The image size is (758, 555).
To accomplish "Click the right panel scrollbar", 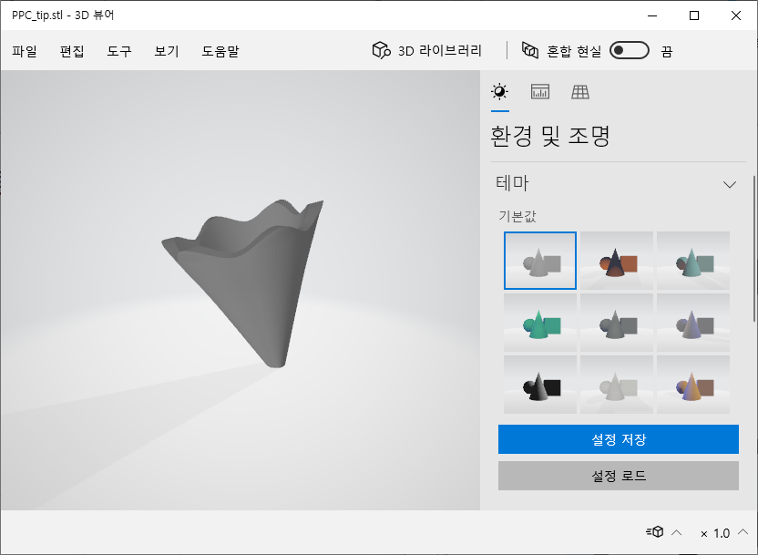I will [753, 249].
